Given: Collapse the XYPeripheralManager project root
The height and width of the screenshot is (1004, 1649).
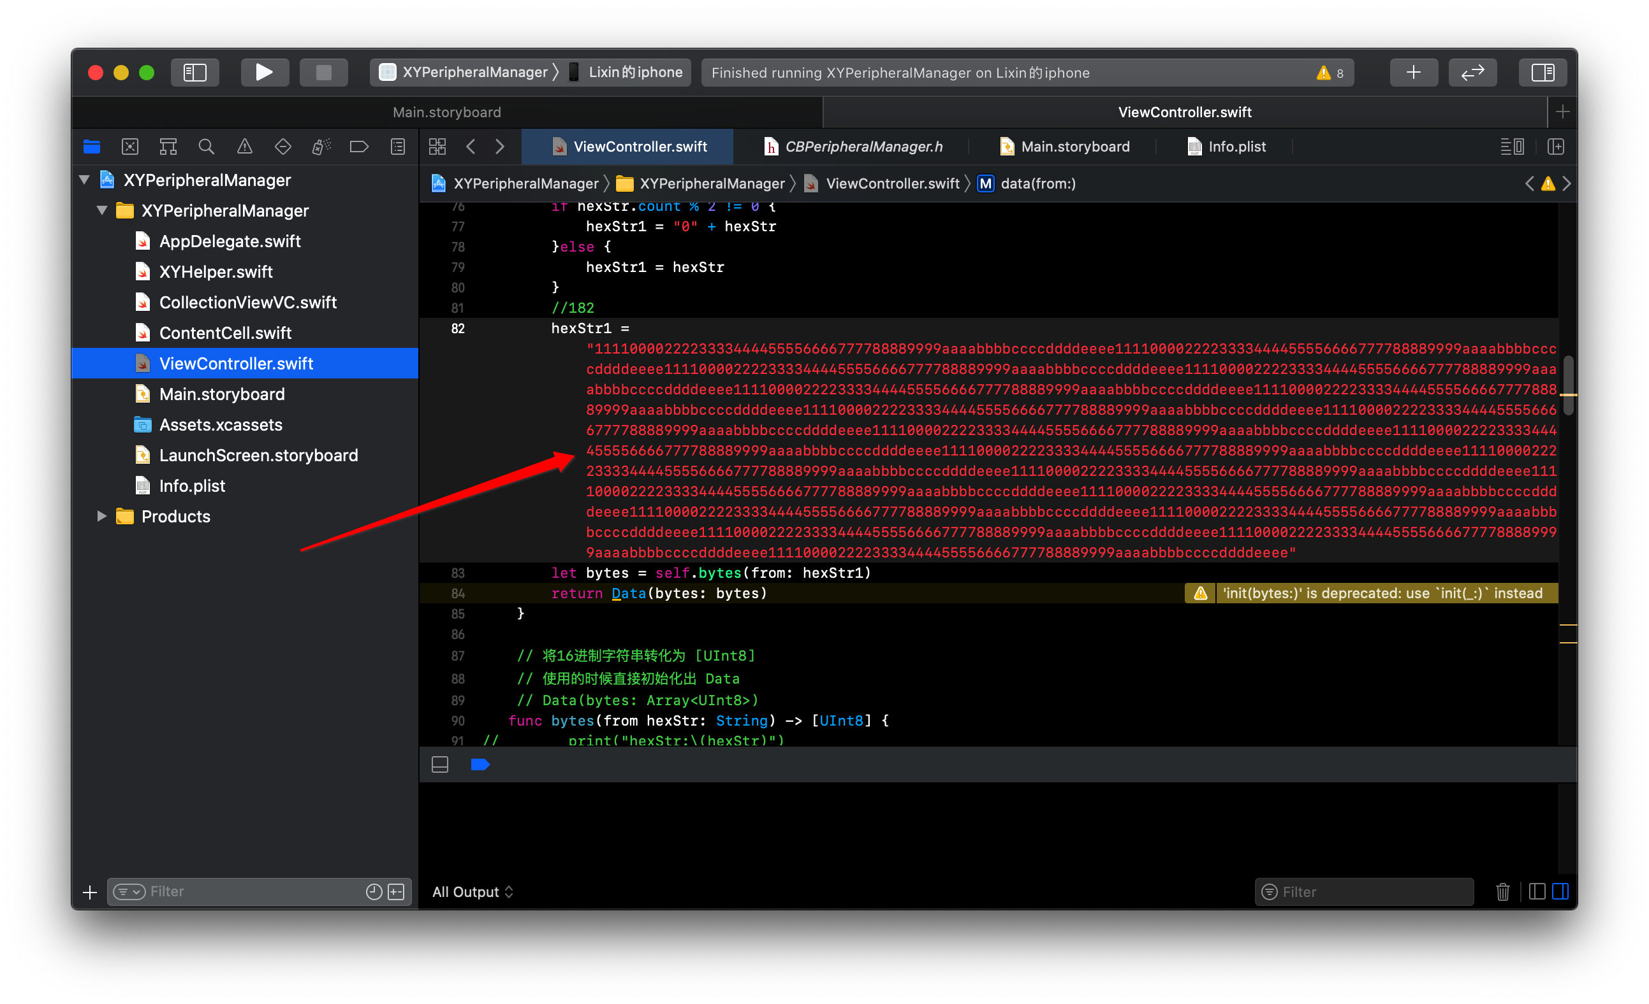Looking at the screenshot, I should coord(84,180).
